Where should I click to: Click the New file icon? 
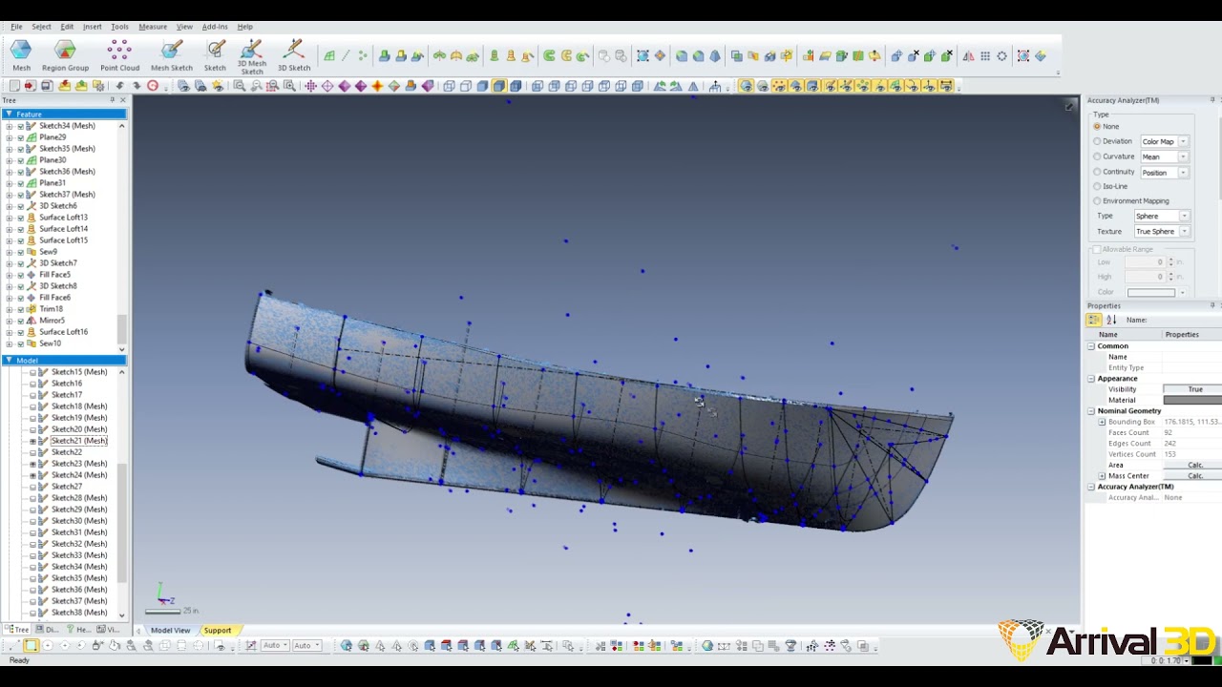click(x=14, y=86)
